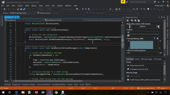170x95 pixels.
Task: Click the split editor icon above scrollbar
Action: coord(122,23)
